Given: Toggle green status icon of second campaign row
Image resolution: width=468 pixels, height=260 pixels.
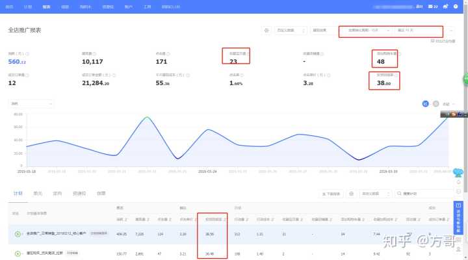Looking at the screenshot, I should pos(18,252).
